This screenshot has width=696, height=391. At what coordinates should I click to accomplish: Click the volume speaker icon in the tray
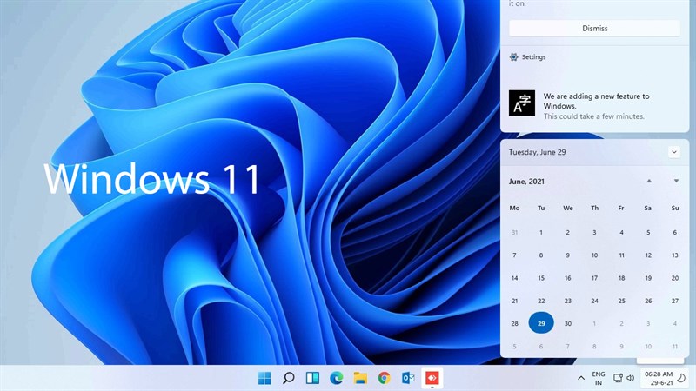pos(630,378)
